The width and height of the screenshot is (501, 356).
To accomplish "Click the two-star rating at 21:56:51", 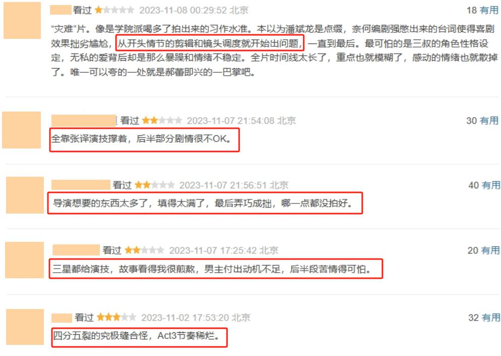I will [x=155, y=185].
